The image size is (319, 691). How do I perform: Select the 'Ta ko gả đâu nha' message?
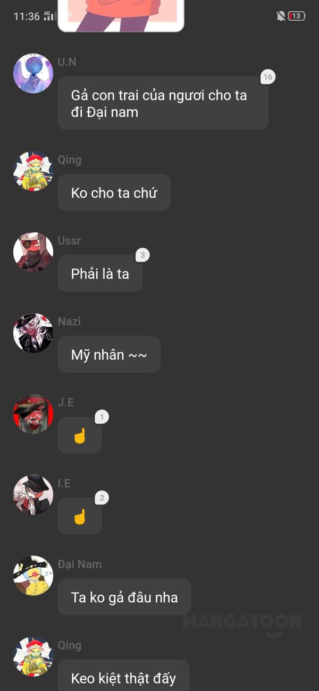[124, 597]
